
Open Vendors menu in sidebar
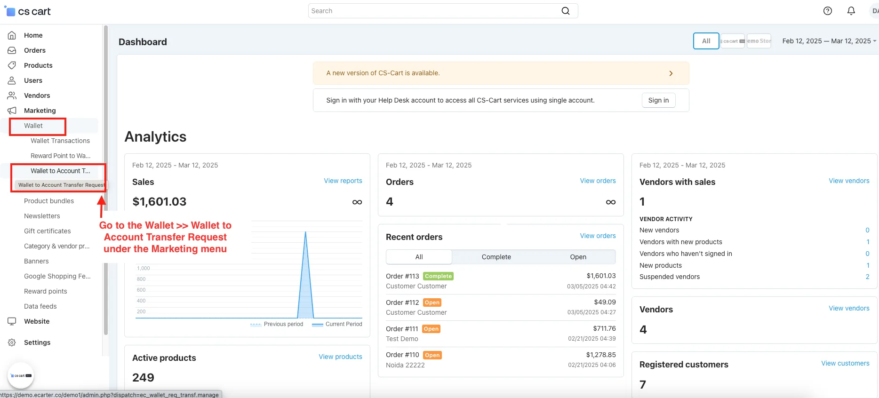pos(37,96)
